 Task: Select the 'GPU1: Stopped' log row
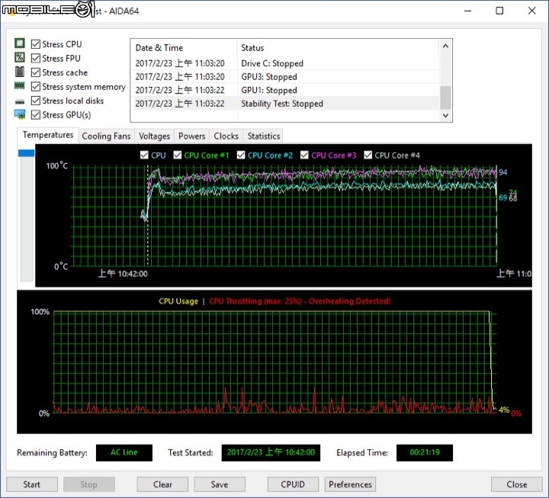tap(285, 90)
